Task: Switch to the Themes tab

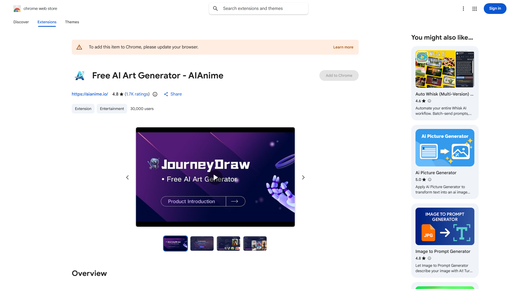Action: (72, 22)
